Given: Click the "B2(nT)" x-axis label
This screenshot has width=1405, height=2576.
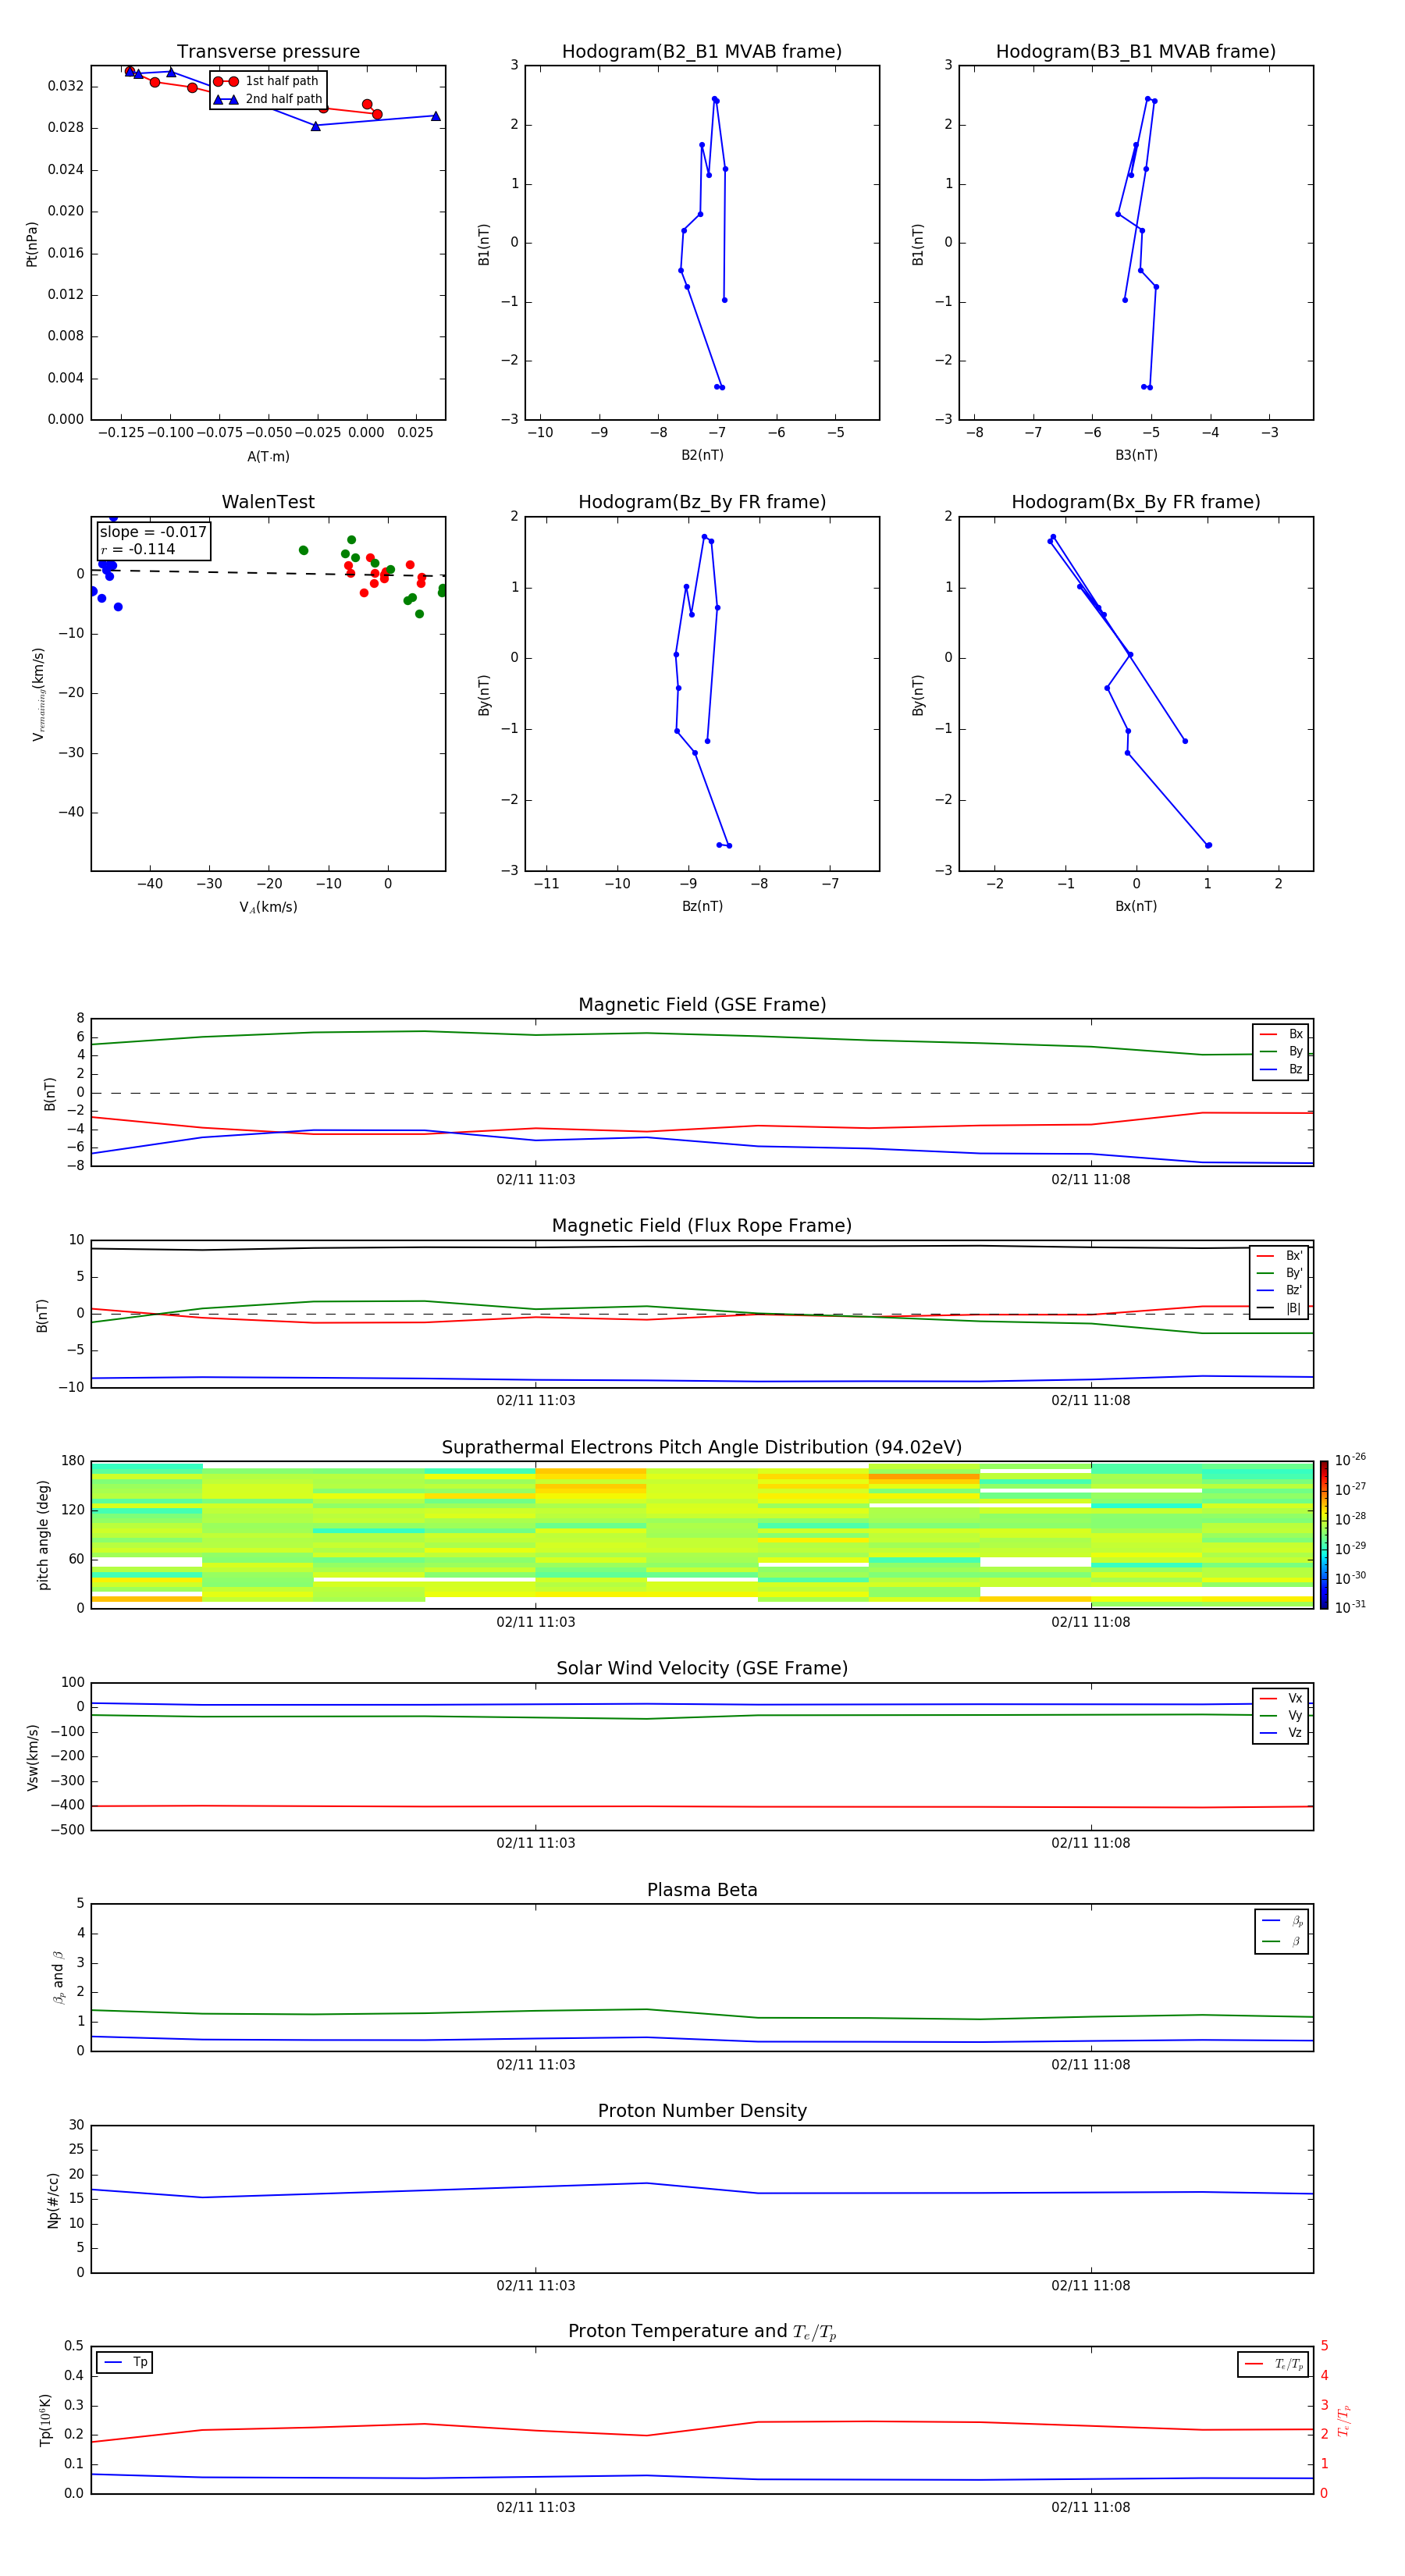Looking at the screenshot, I should (702, 455).
